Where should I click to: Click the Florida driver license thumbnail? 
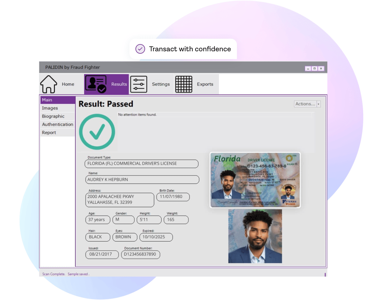click(x=255, y=180)
